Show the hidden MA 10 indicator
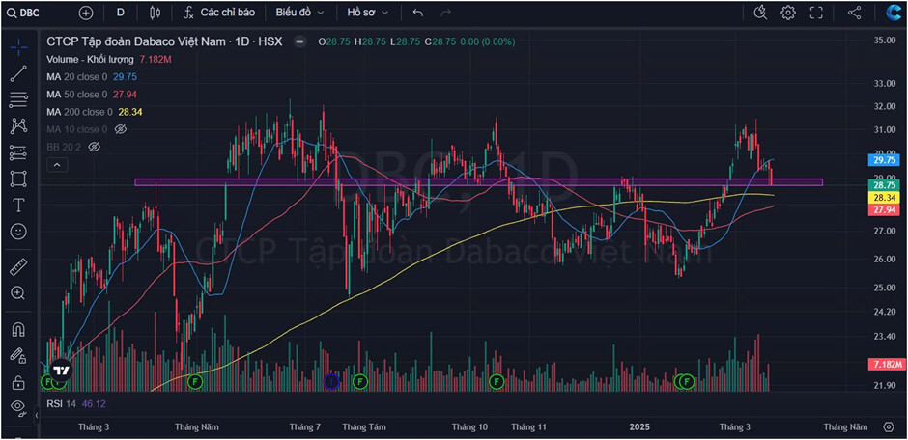Image resolution: width=908 pixels, height=440 pixels. [121, 129]
